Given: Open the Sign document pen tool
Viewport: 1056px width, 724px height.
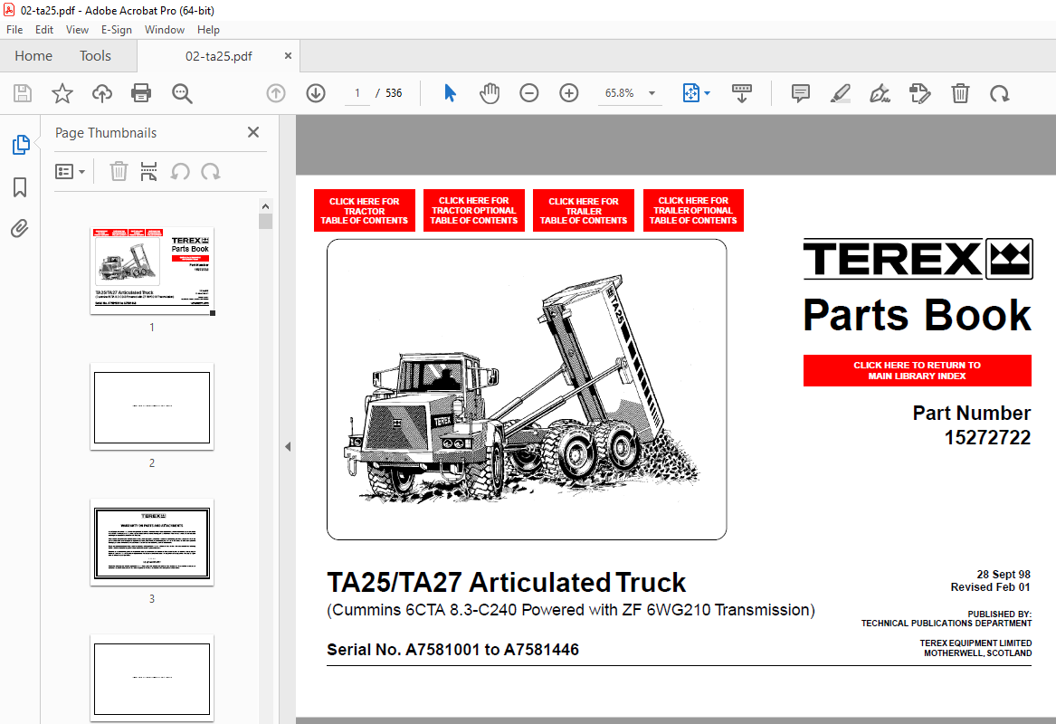Looking at the screenshot, I should (880, 93).
